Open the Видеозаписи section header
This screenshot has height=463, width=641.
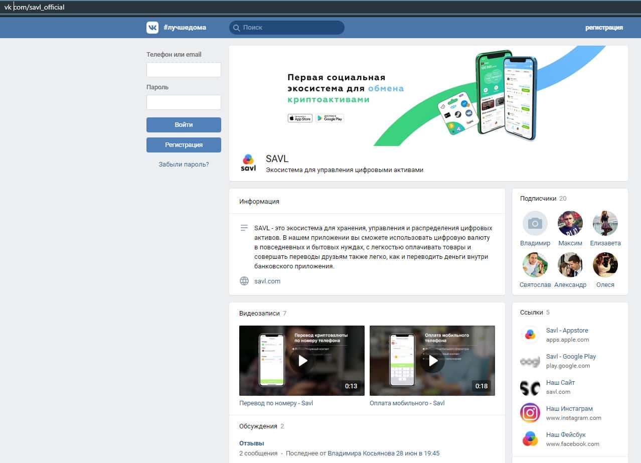pyautogui.click(x=263, y=314)
